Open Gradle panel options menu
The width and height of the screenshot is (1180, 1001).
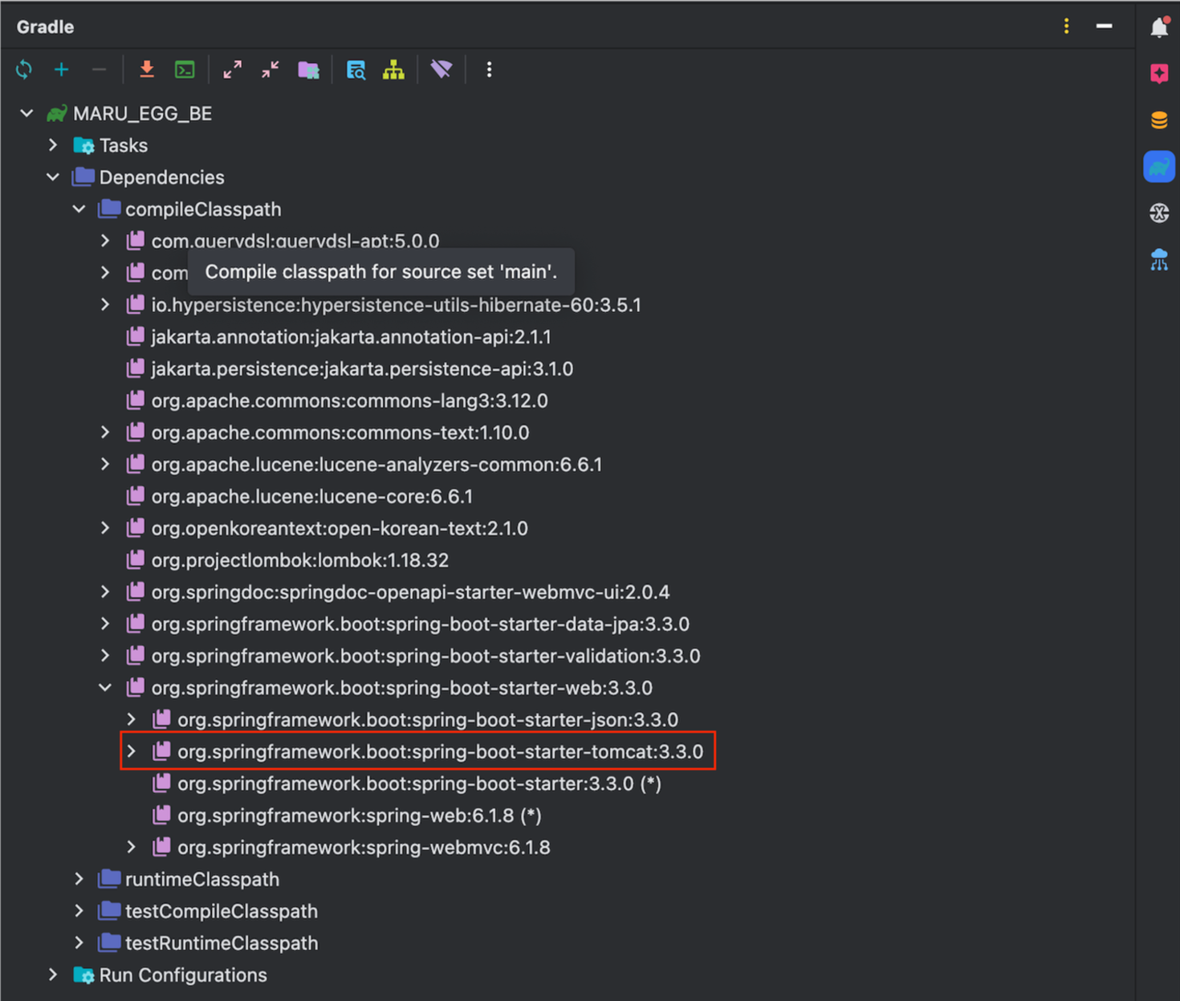coord(1066,26)
